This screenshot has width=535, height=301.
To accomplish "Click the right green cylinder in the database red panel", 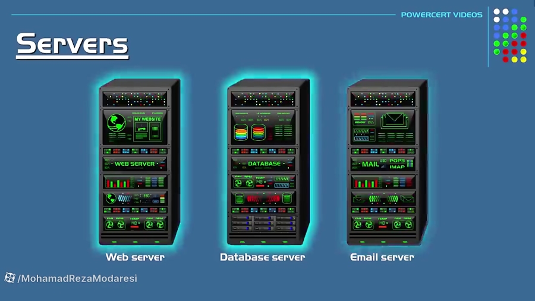I will pyautogui.click(x=287, y=198).
